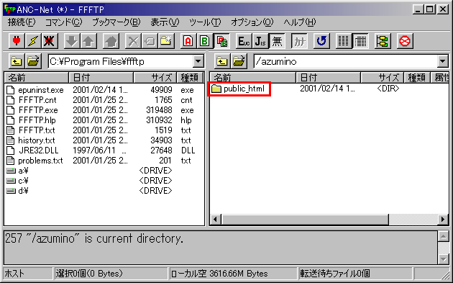Select FFFTP.exe in local list

pos(32,110)
